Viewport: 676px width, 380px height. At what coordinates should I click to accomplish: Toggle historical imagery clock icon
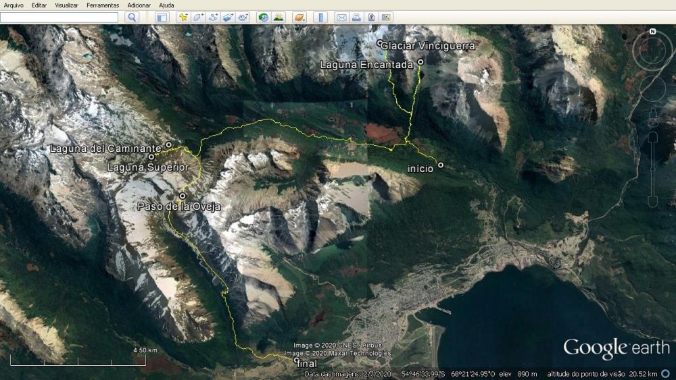263,18
